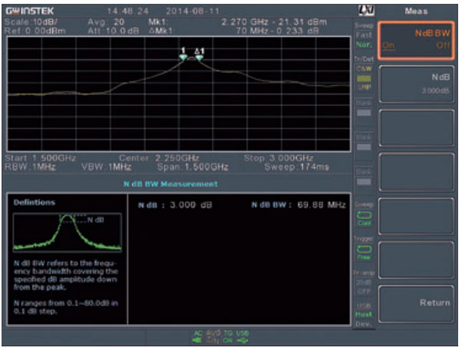Click the LXI status icon
The height and width of the screenshot is (351, 462).
pyautogui.click(x=366, y=11)
